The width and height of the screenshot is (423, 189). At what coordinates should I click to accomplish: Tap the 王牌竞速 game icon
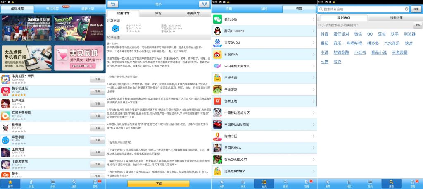6,152
